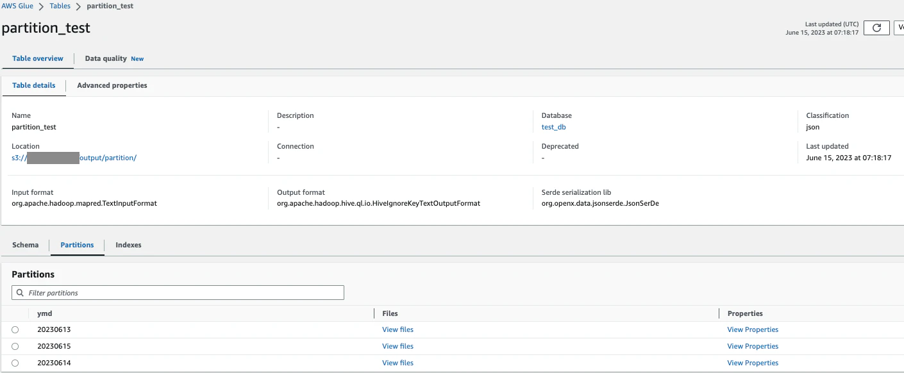Click the partition value 20230615
The height and width of the screenshot is (373, 904).
[x=54, y=346]
